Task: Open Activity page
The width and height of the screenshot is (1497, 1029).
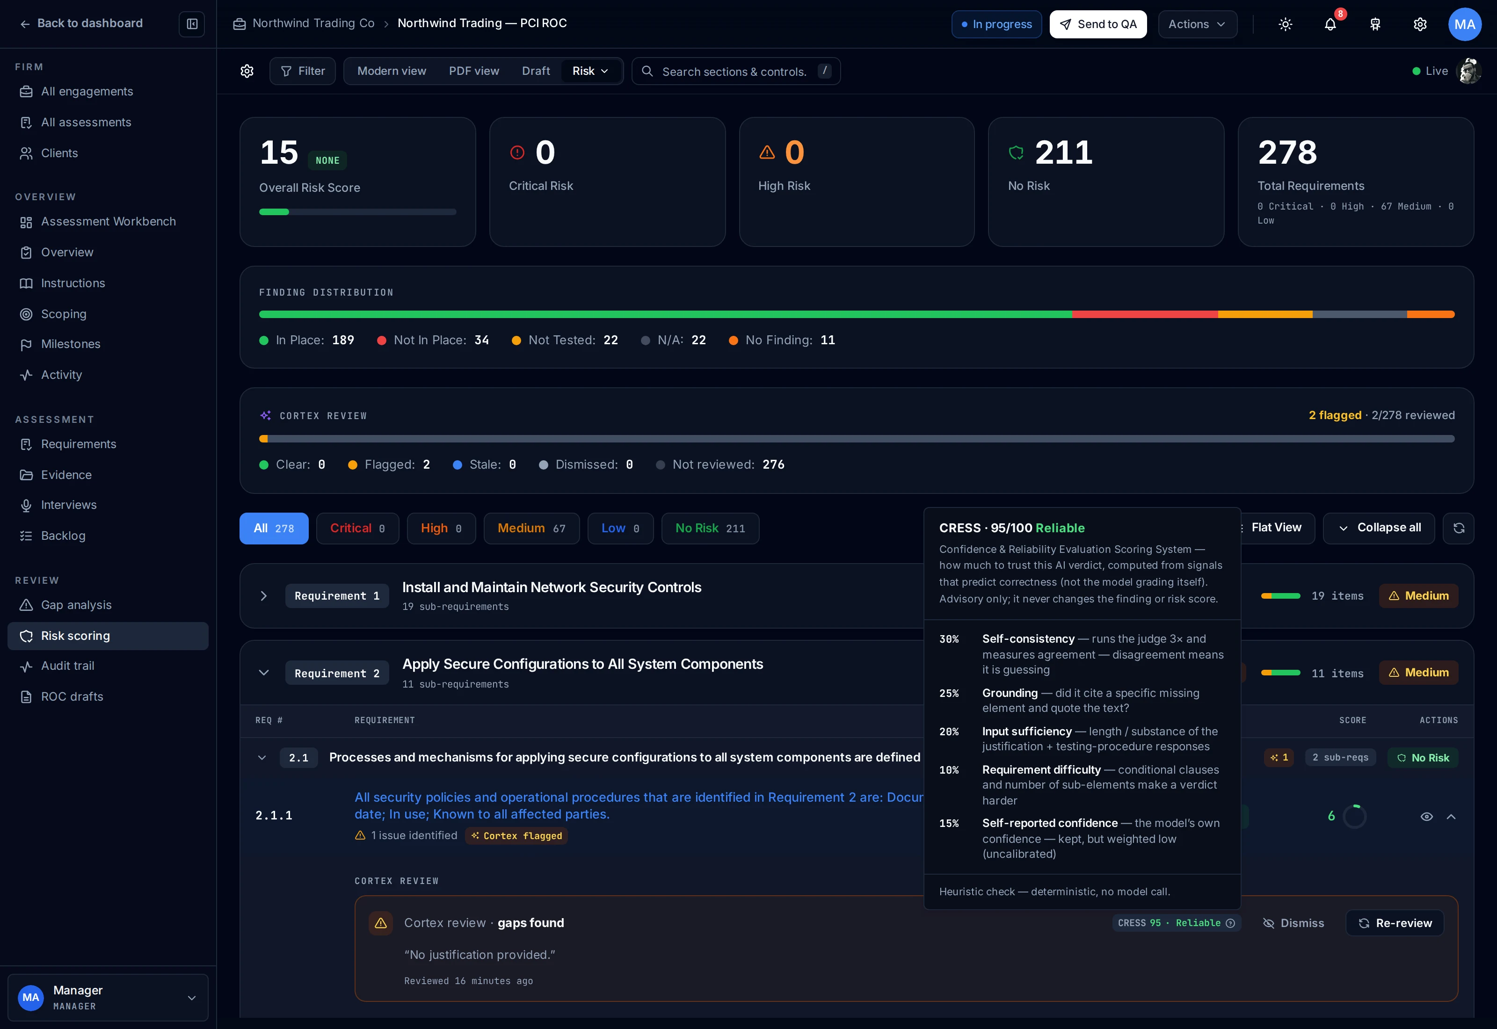Action: 108,375
